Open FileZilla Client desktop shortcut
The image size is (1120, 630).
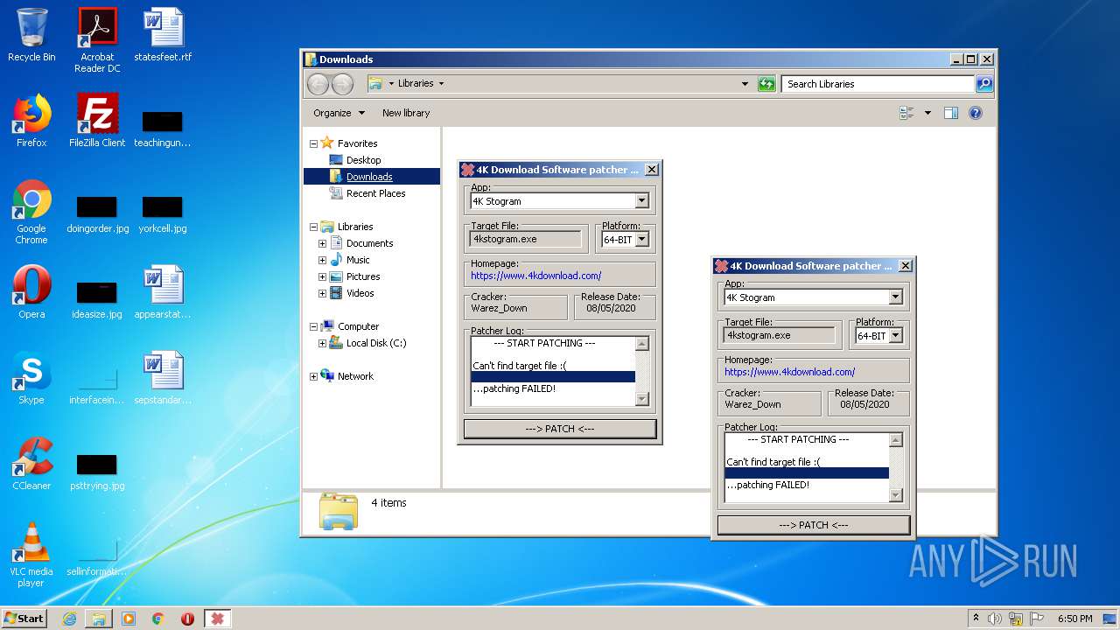[97, 121]
